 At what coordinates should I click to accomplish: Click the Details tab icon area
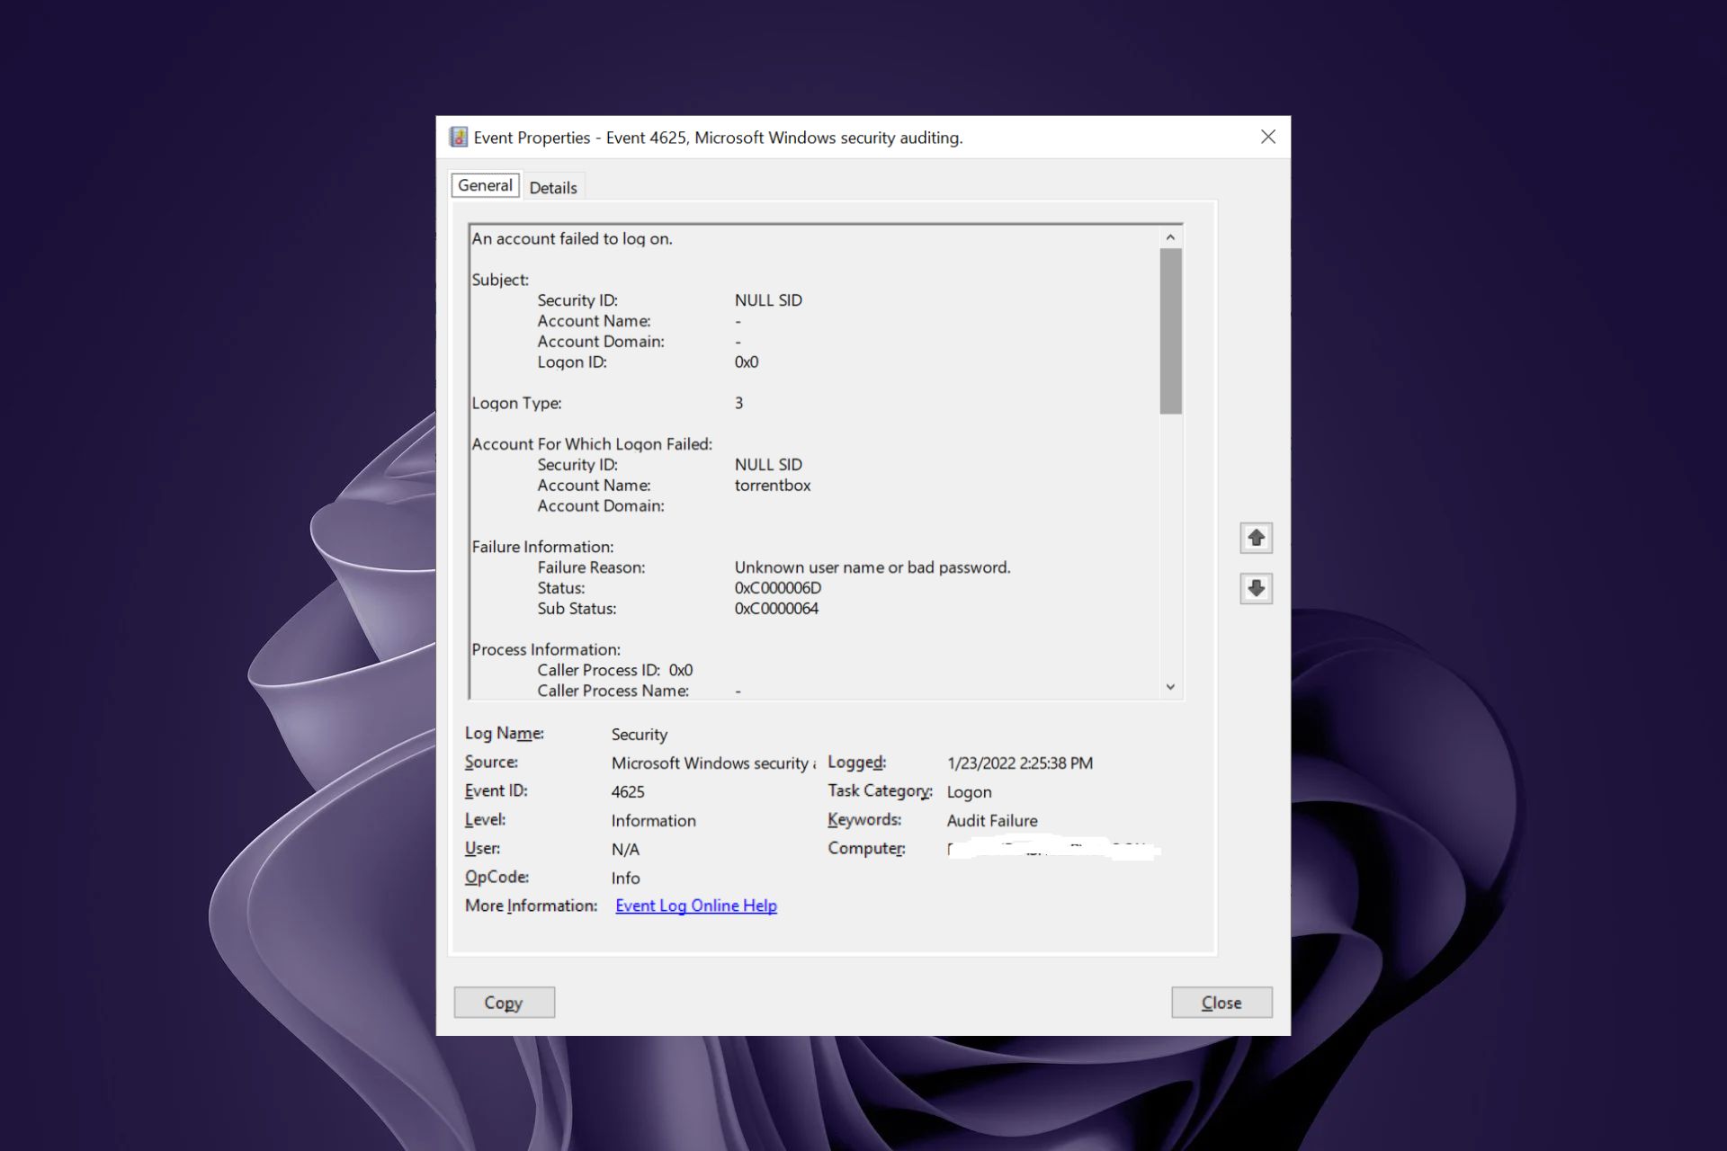[552, 186]
